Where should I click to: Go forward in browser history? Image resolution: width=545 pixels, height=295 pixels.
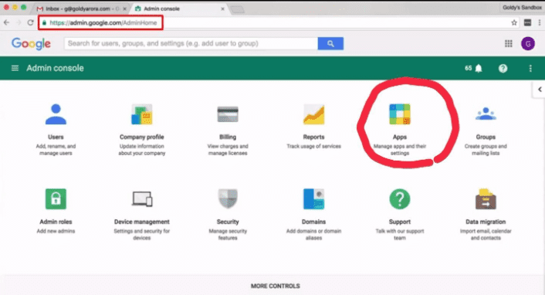click(x=19, y=22)
